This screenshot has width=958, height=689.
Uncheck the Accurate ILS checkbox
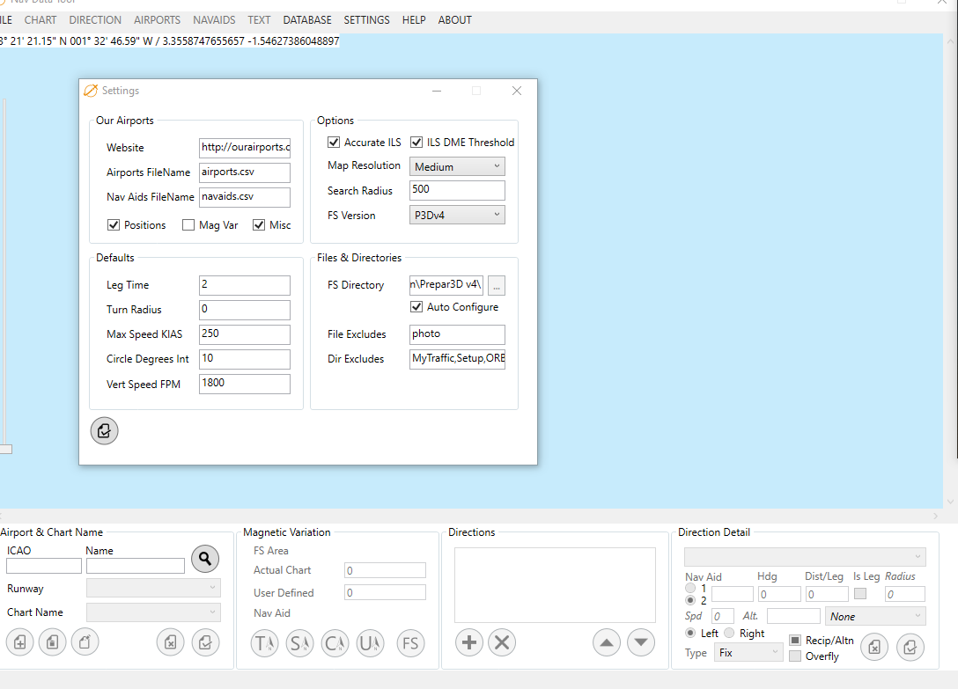[x=334, y=143]
